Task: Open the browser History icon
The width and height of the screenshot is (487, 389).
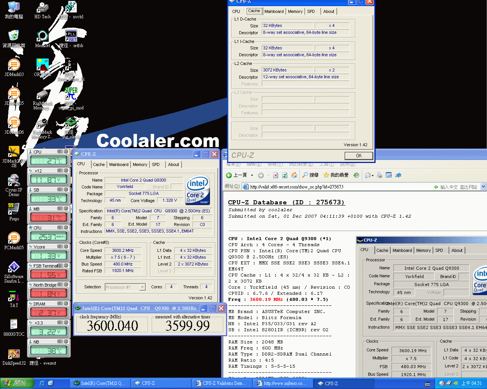Action: tap(356, 175)
